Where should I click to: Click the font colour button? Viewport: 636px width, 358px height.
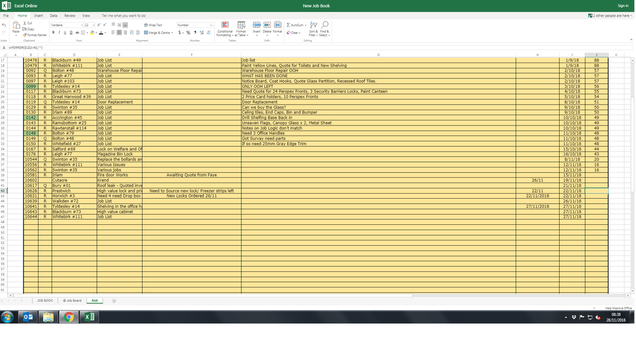pos(101,32)
